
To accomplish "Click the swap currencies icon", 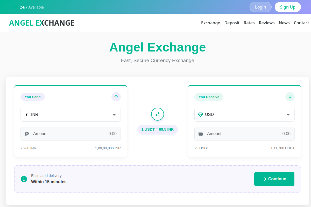I will pos(158,114).
